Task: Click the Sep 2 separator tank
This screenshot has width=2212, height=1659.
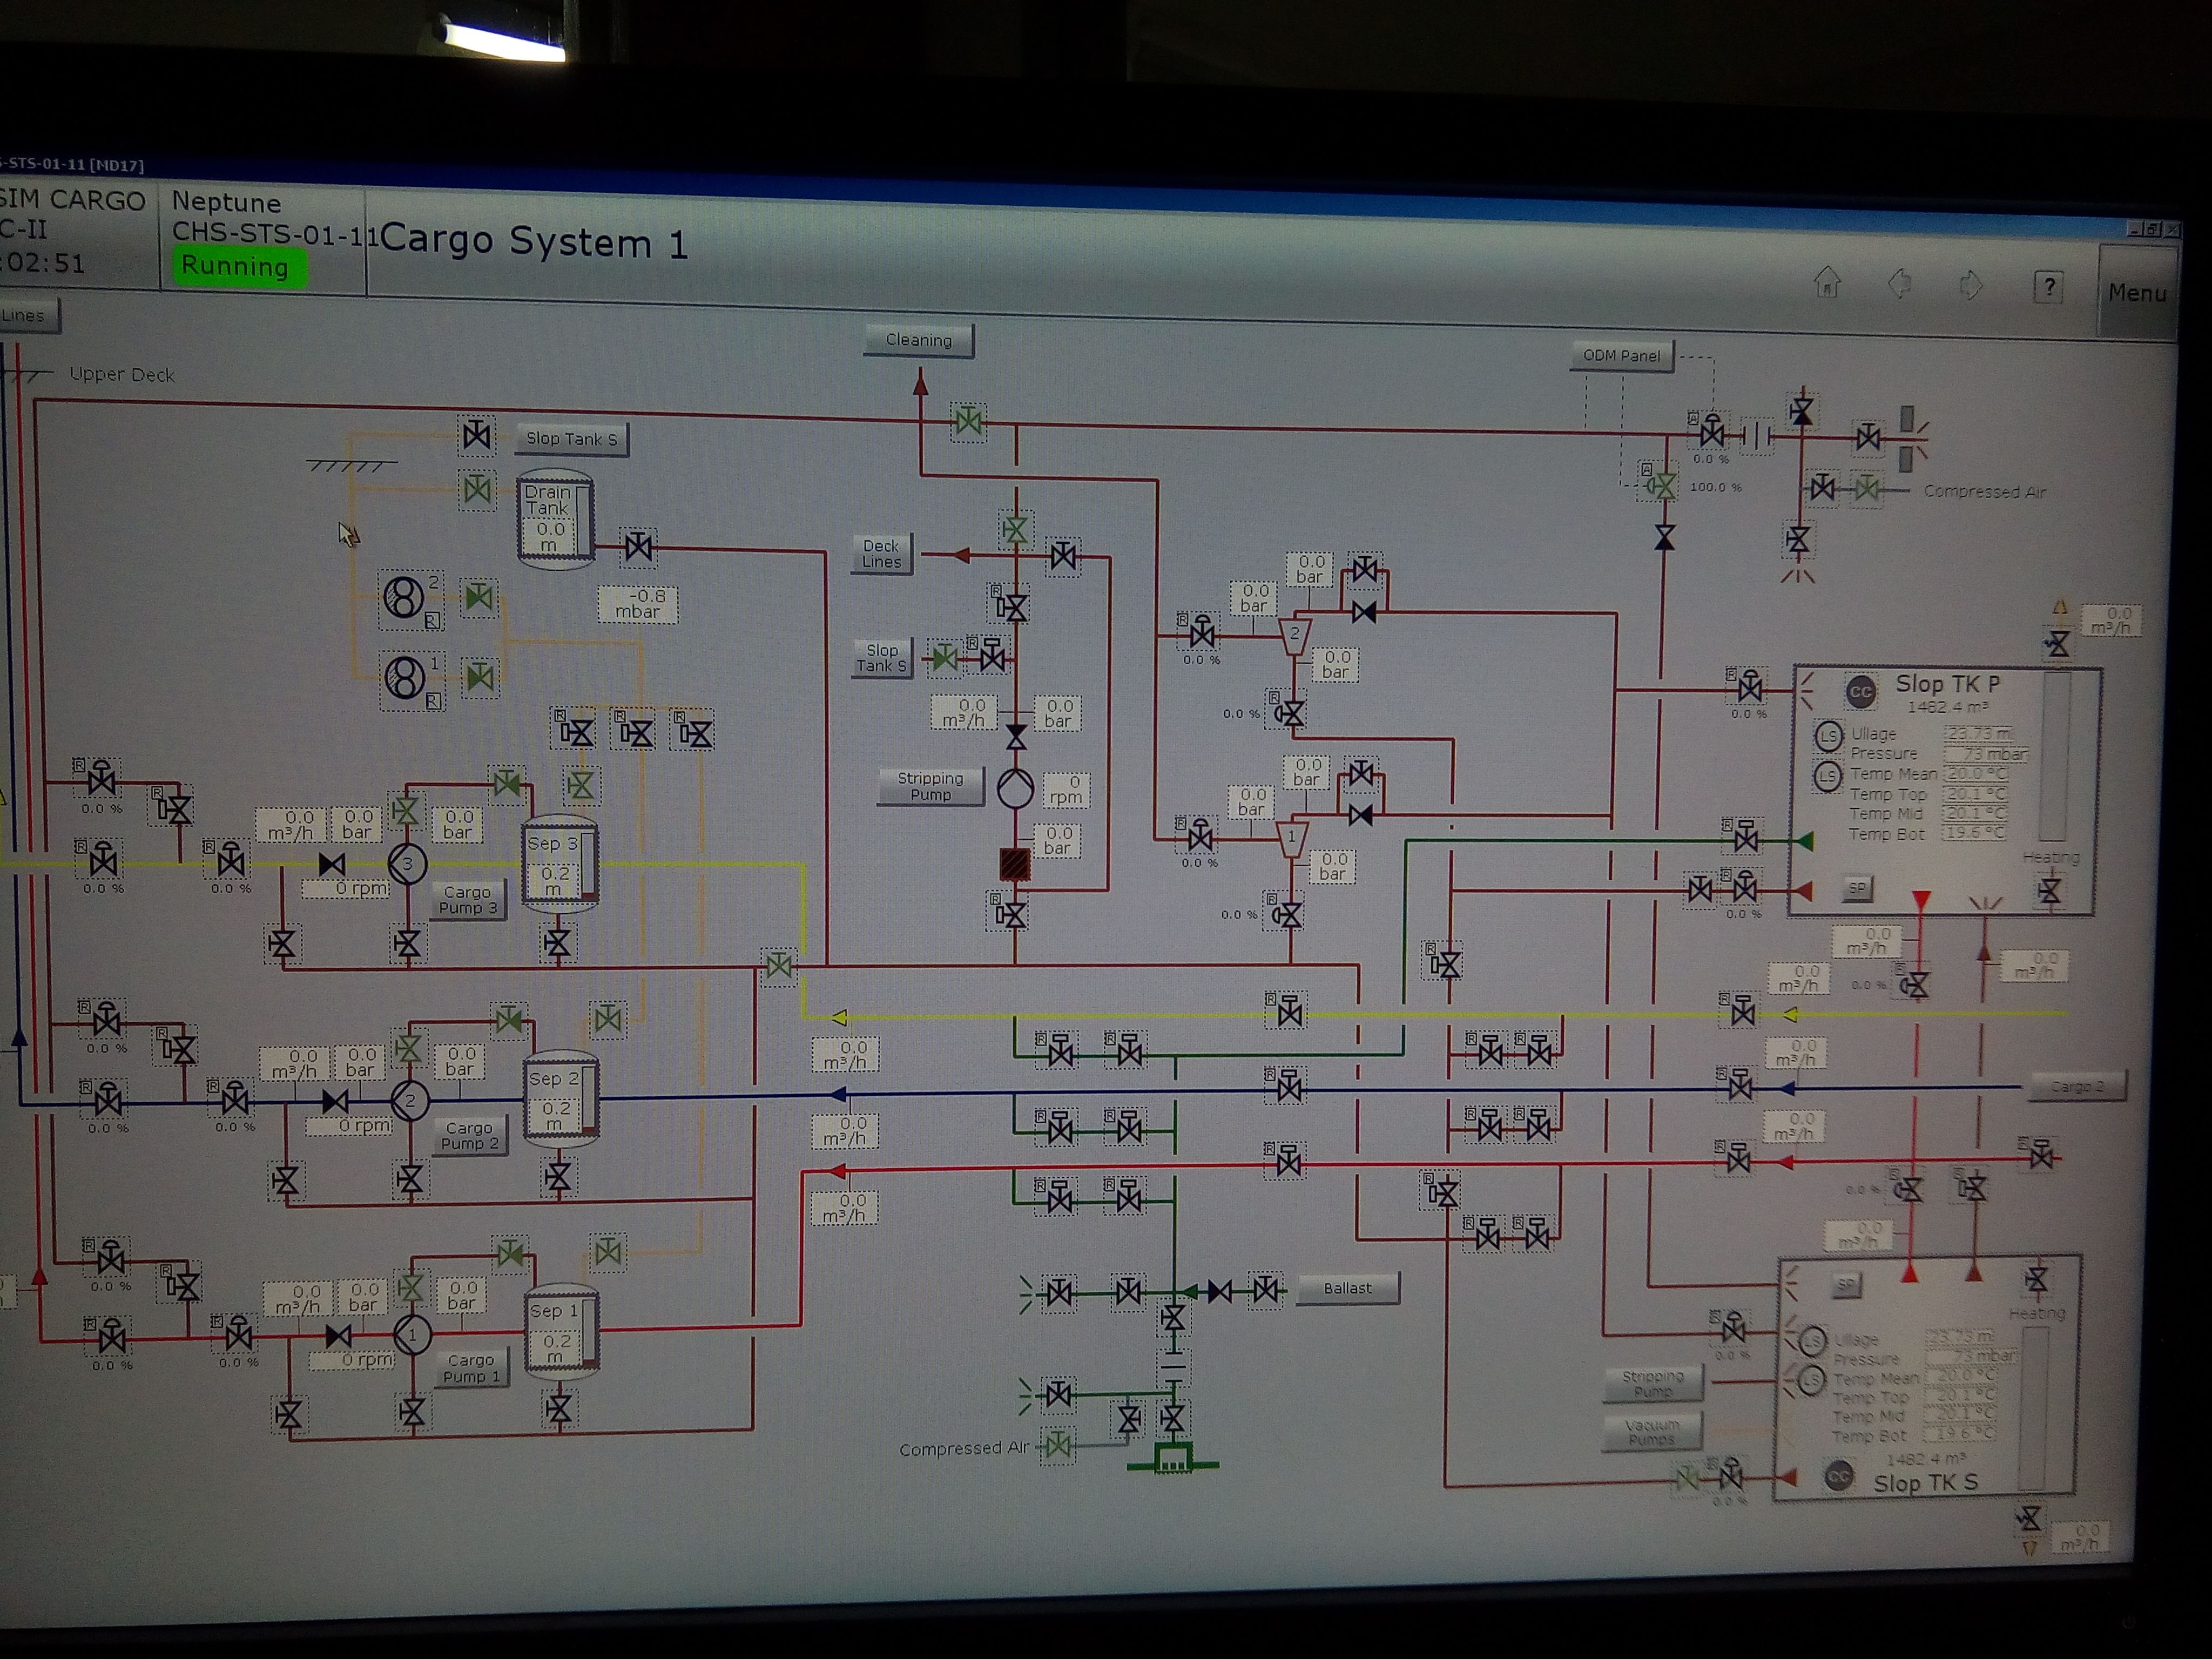Action: tap(561, 1097)
